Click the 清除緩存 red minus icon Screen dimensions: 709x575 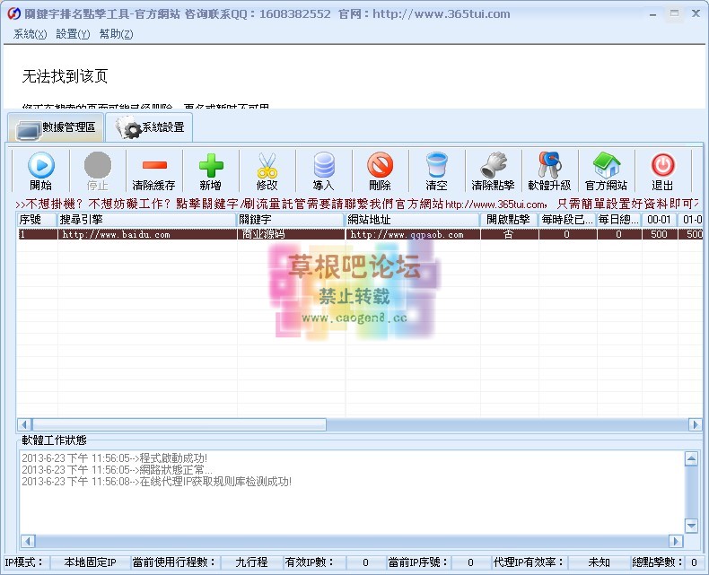click(x=154, y=165)
